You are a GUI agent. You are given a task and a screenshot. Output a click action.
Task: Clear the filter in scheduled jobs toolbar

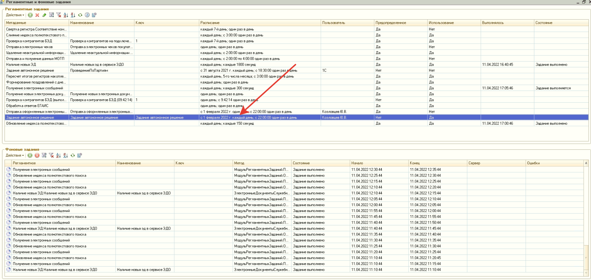(x=59, y=15)
